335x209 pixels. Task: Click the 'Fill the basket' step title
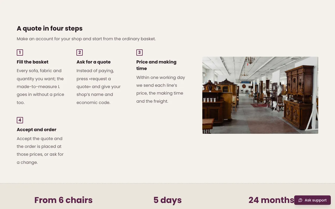[32, 62]
